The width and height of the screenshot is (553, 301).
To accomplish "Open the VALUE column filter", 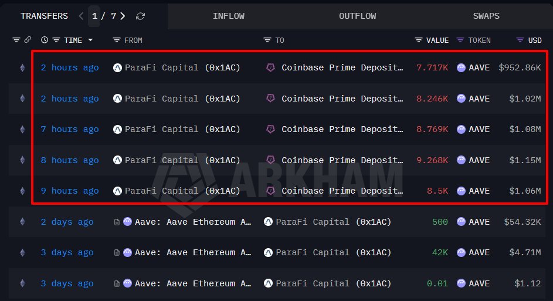I will [419, 40].
